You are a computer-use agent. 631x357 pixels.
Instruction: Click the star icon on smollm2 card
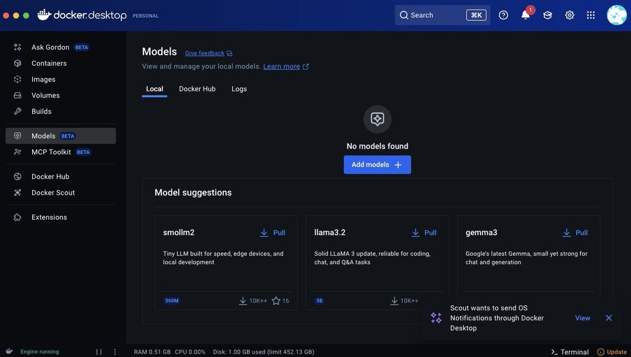click(276, 301)
